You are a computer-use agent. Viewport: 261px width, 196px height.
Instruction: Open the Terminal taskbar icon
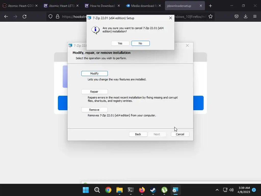(x=131, y=190)
